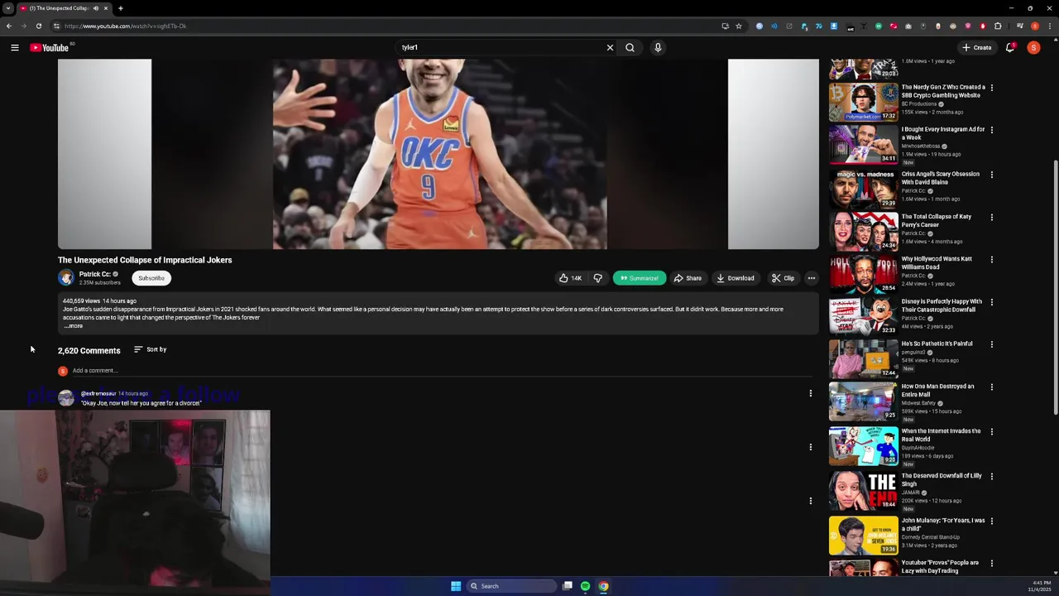This screenshot has width=1059, height=596.
Task: Open the Patrick Cc: channel avatar
Action: click(x=66, y=278)
